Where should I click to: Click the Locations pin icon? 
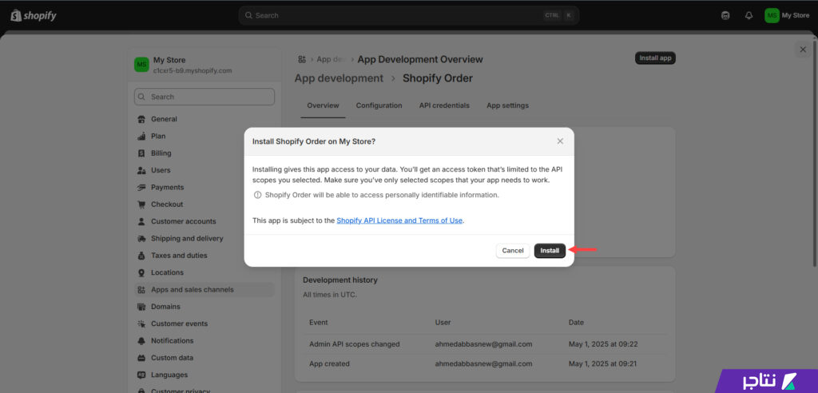(141, 272)
